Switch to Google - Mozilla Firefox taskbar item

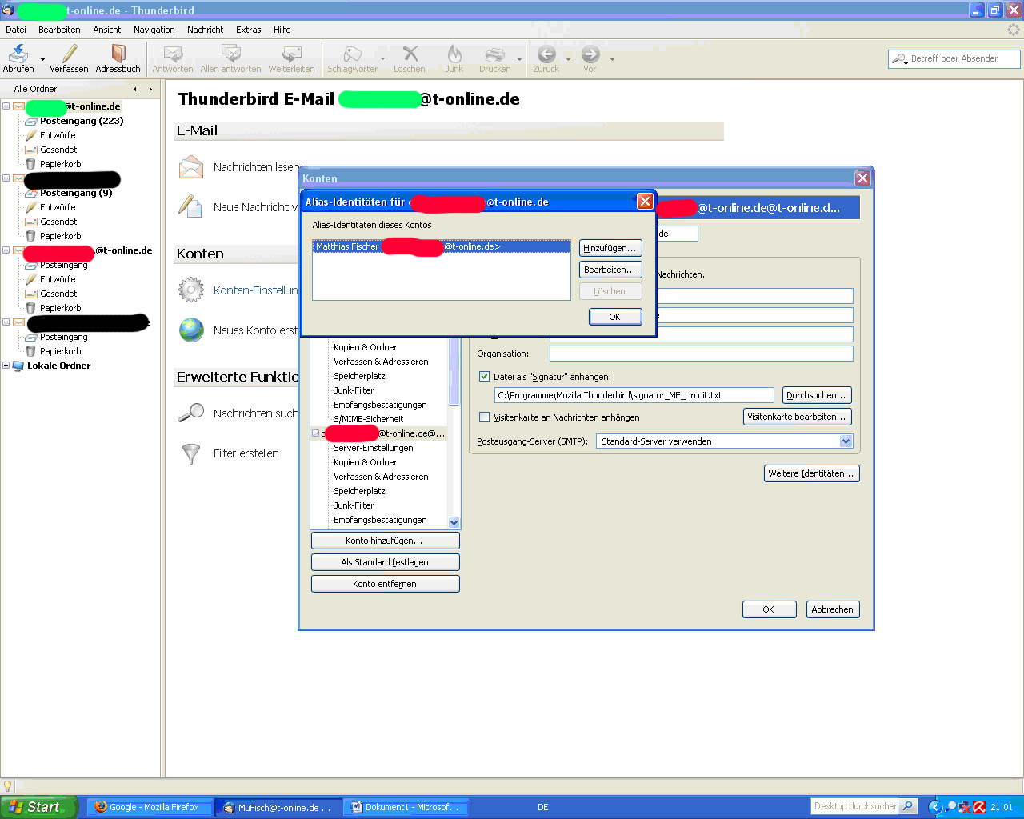(x=149, y=807)
